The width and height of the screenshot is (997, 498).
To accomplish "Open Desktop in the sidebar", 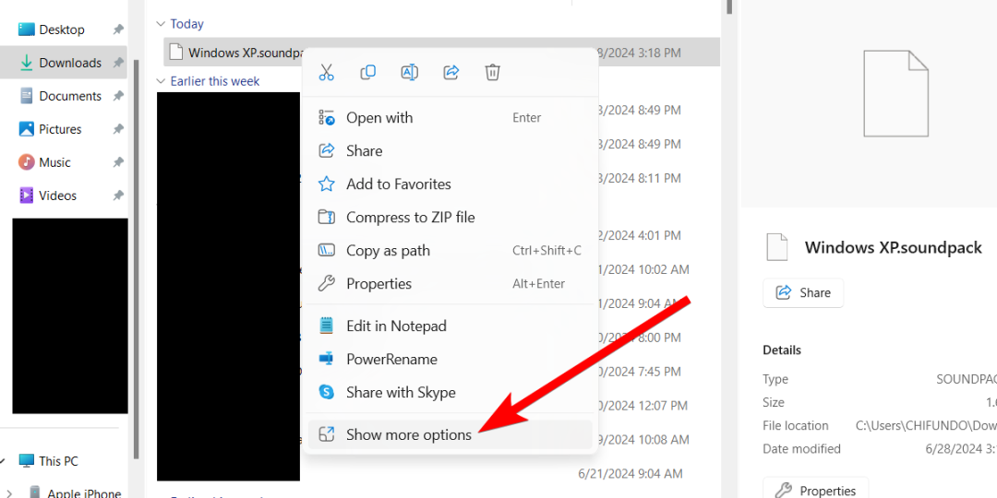I will (64, 30).
